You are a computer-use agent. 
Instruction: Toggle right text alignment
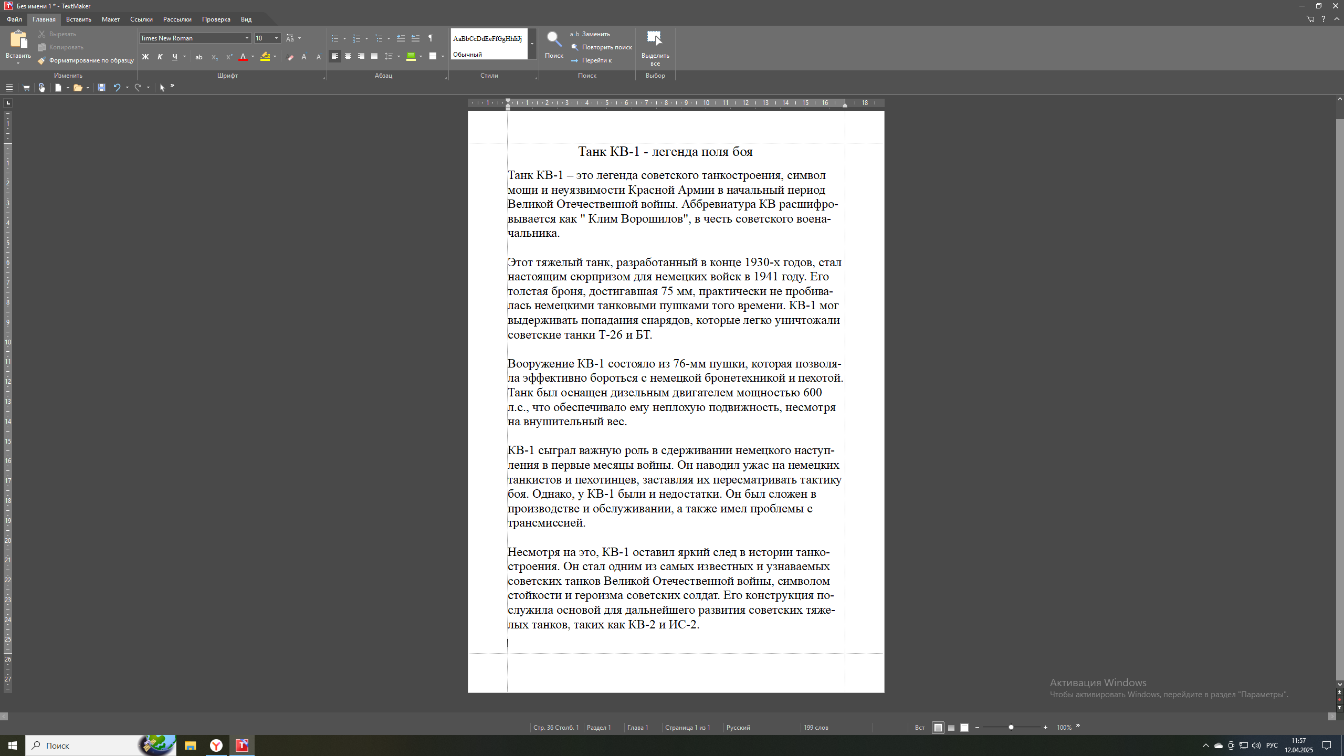(x=361, y=56)
